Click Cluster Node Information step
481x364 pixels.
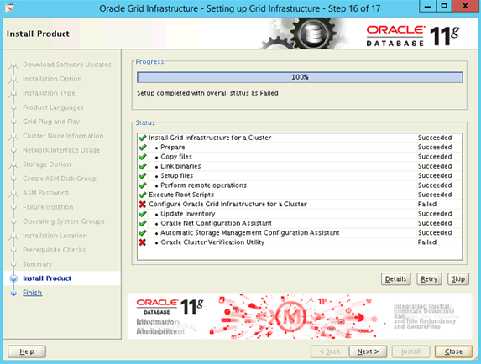pos(63,136)
